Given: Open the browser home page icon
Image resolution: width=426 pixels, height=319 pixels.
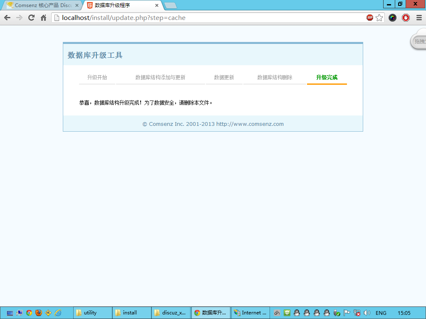Looking at the screenshot, I should click(43, 18).
